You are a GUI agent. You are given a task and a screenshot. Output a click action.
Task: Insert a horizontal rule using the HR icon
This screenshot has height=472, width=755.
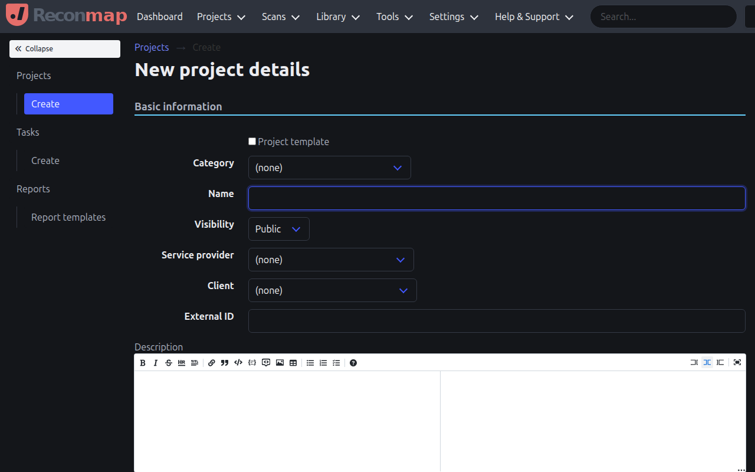pos(181,362)
